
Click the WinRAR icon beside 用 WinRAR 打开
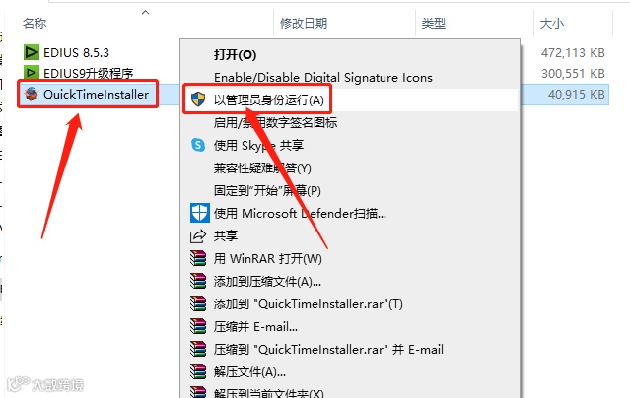coord(198,258)
